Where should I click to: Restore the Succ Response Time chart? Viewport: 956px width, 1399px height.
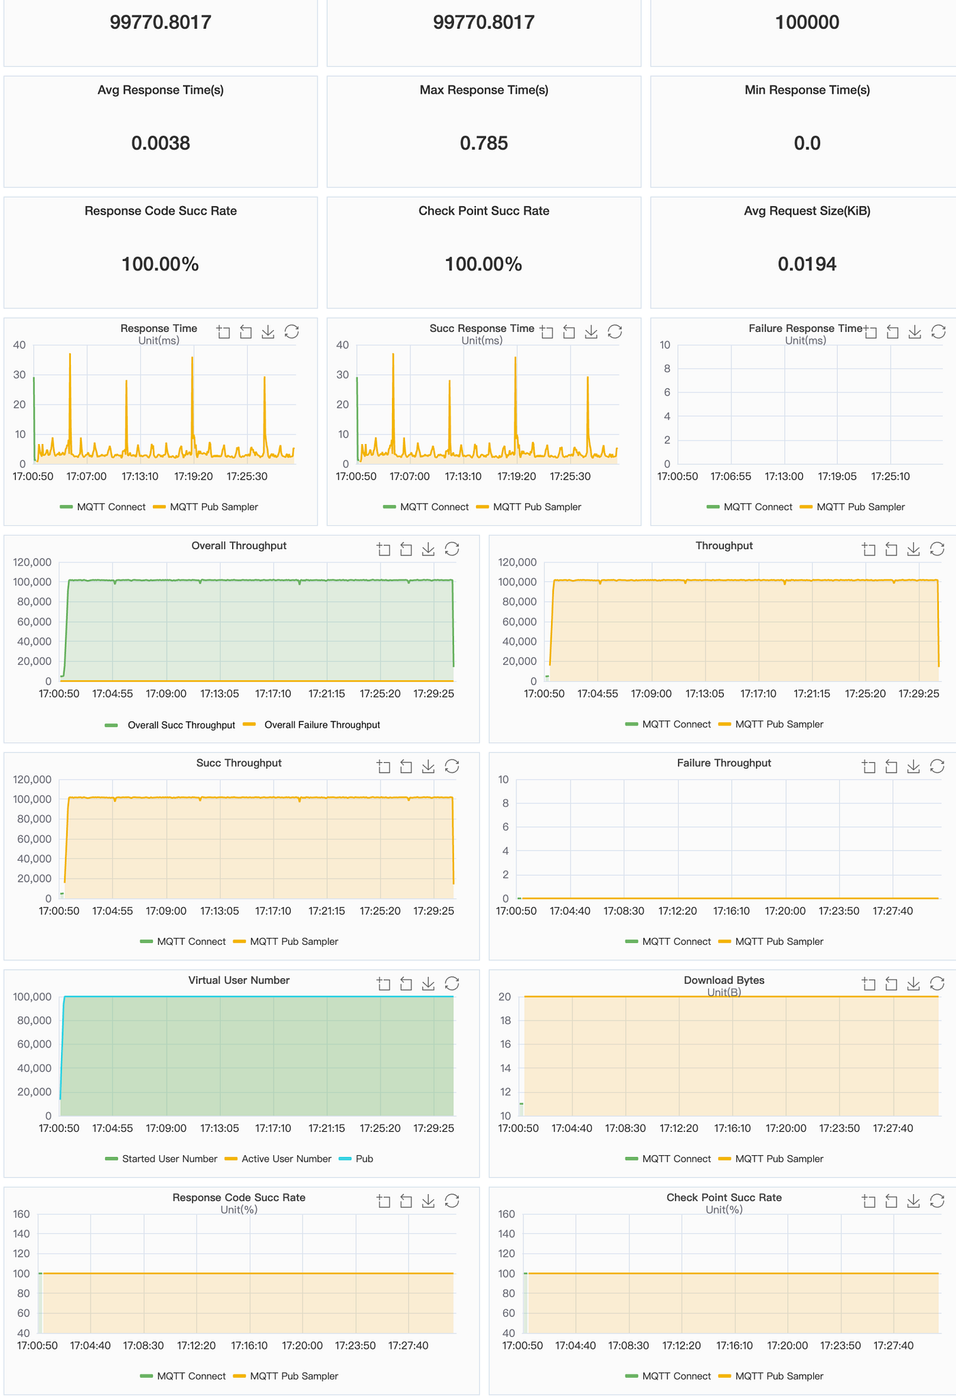pos(615,332)
